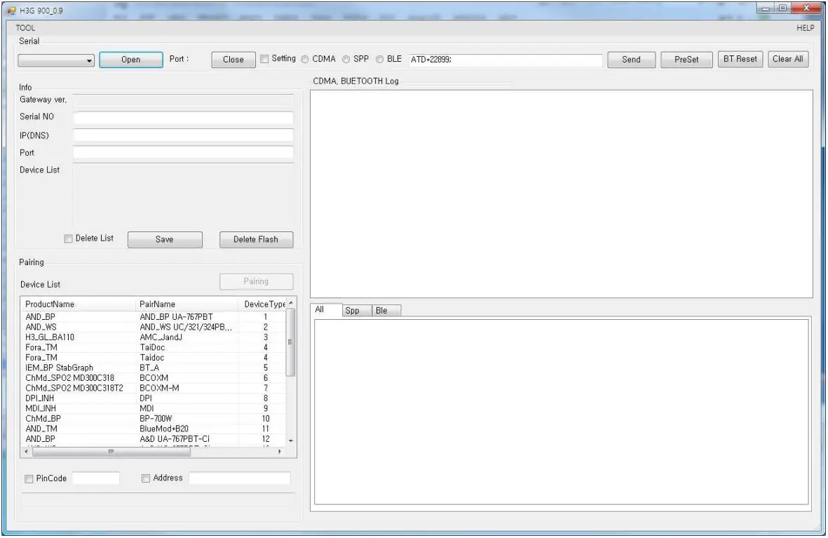Minimize the H3G window

(765, 8)
